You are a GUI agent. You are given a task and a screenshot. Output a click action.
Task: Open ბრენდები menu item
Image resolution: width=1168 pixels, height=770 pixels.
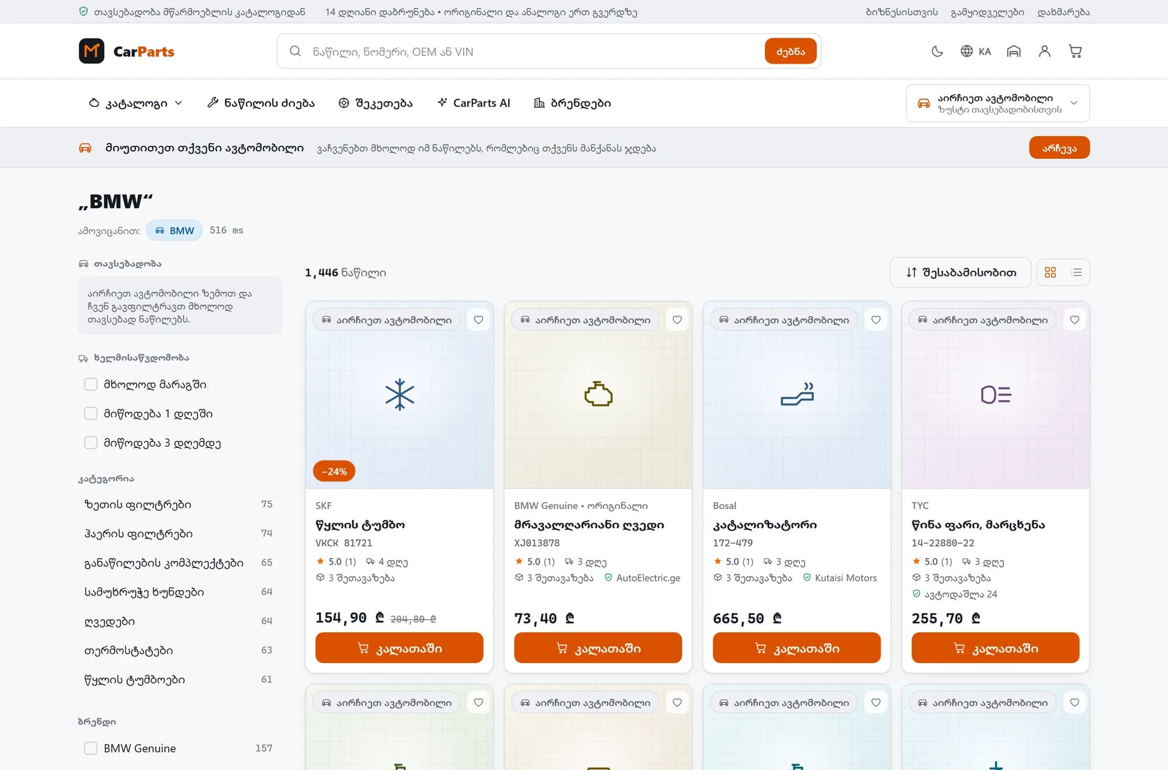[x=572, y=103]
